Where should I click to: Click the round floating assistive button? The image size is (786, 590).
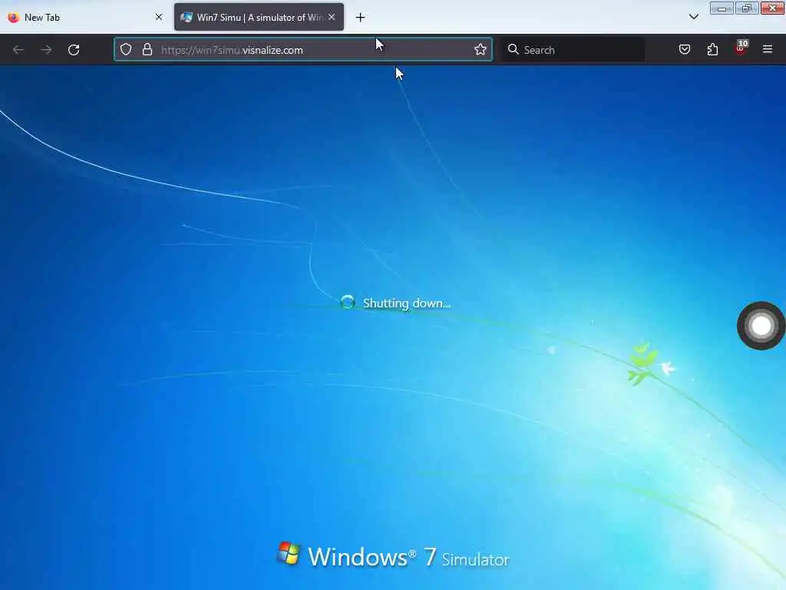click(x=761, y=326)
